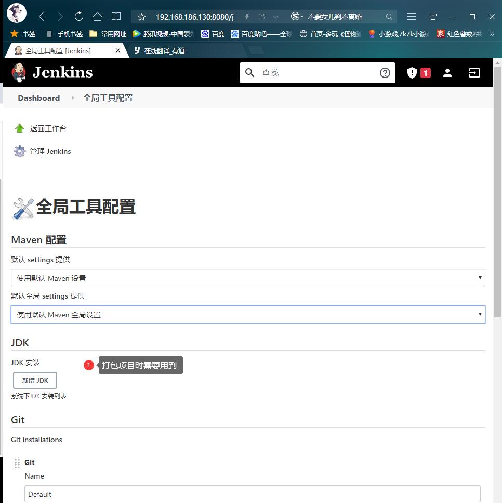The image size is (502, 503).
Task: Open 百度 bookmark
Action: [x=213, y=34]
